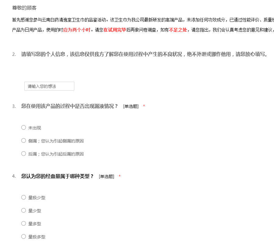
Task: Choose the '量少型' radio button
Action: 23,210
